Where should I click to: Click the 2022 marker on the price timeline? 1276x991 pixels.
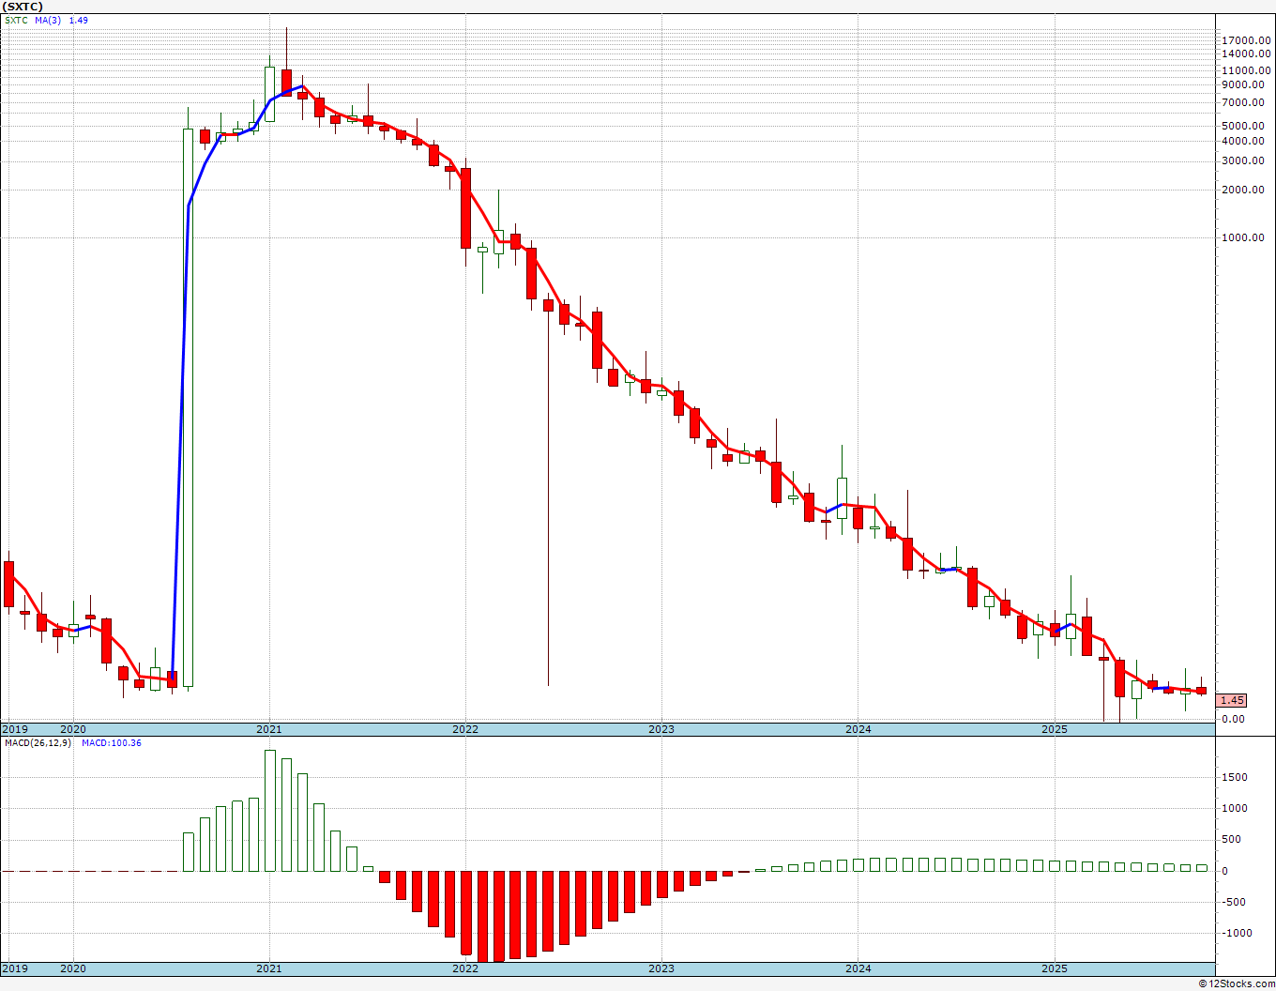(465, 729)
